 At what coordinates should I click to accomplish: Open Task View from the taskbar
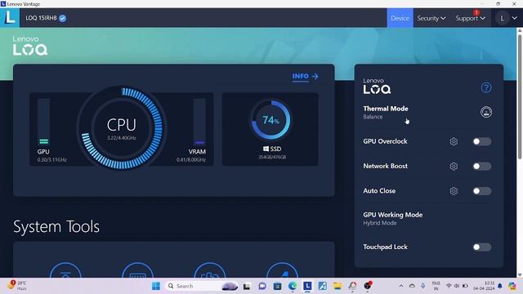[247, 286]
